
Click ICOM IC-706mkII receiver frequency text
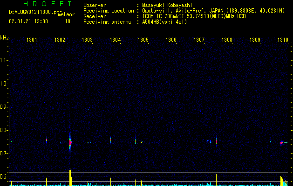pos(194,16)
